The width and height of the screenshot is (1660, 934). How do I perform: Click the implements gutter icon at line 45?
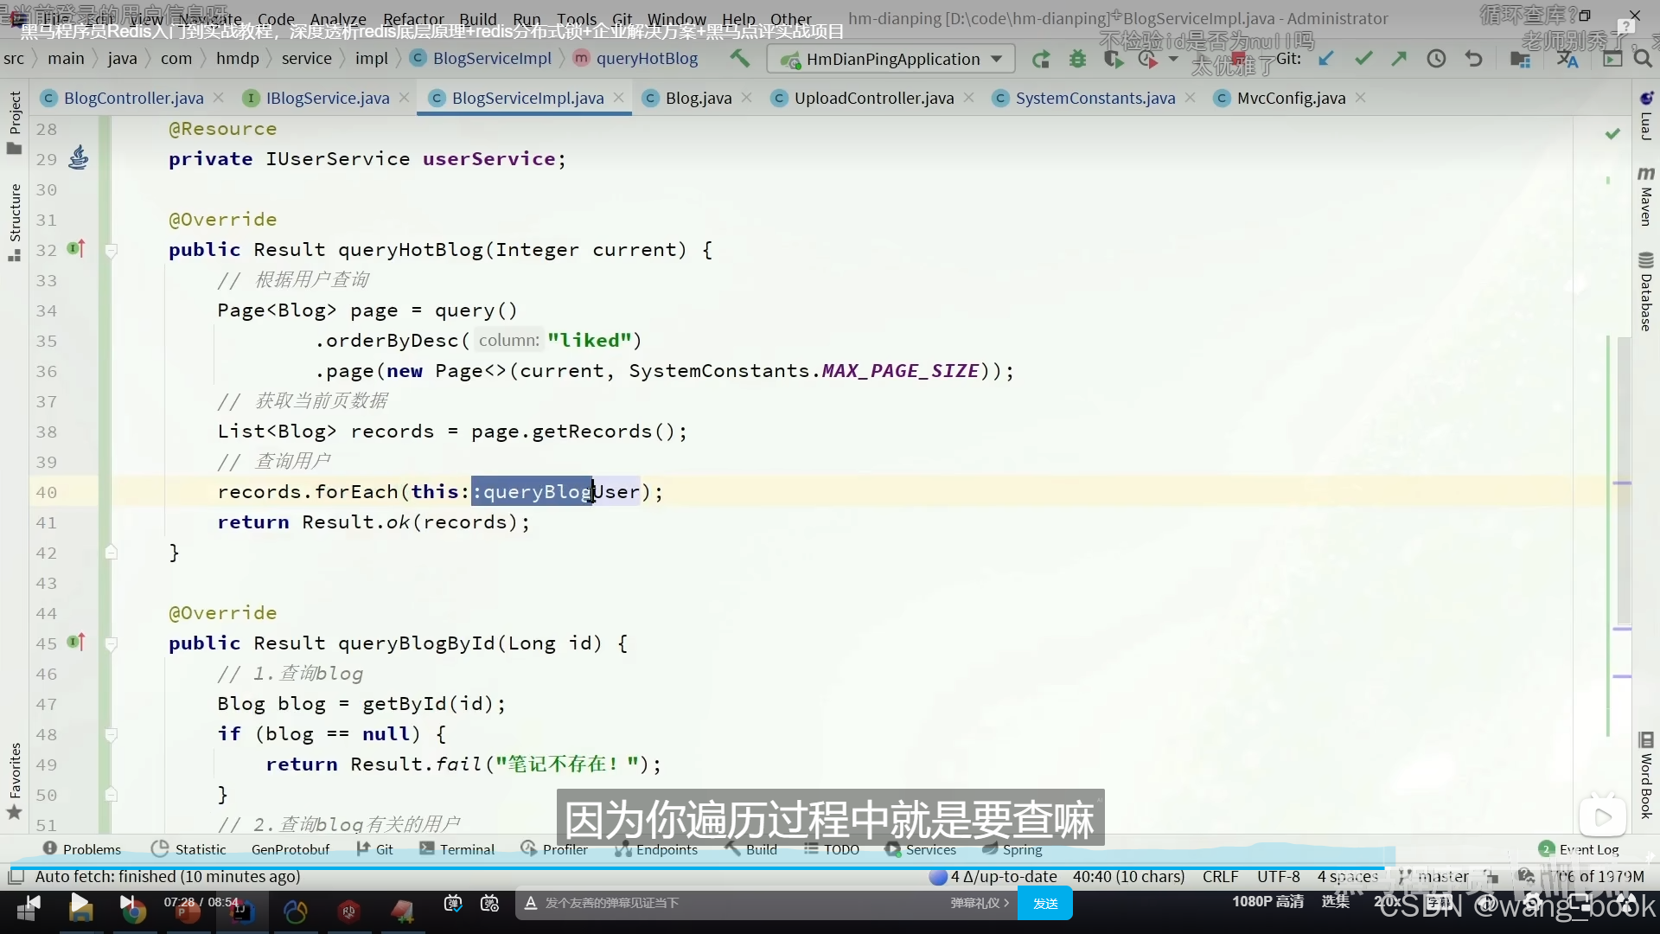tap(76, 643)
